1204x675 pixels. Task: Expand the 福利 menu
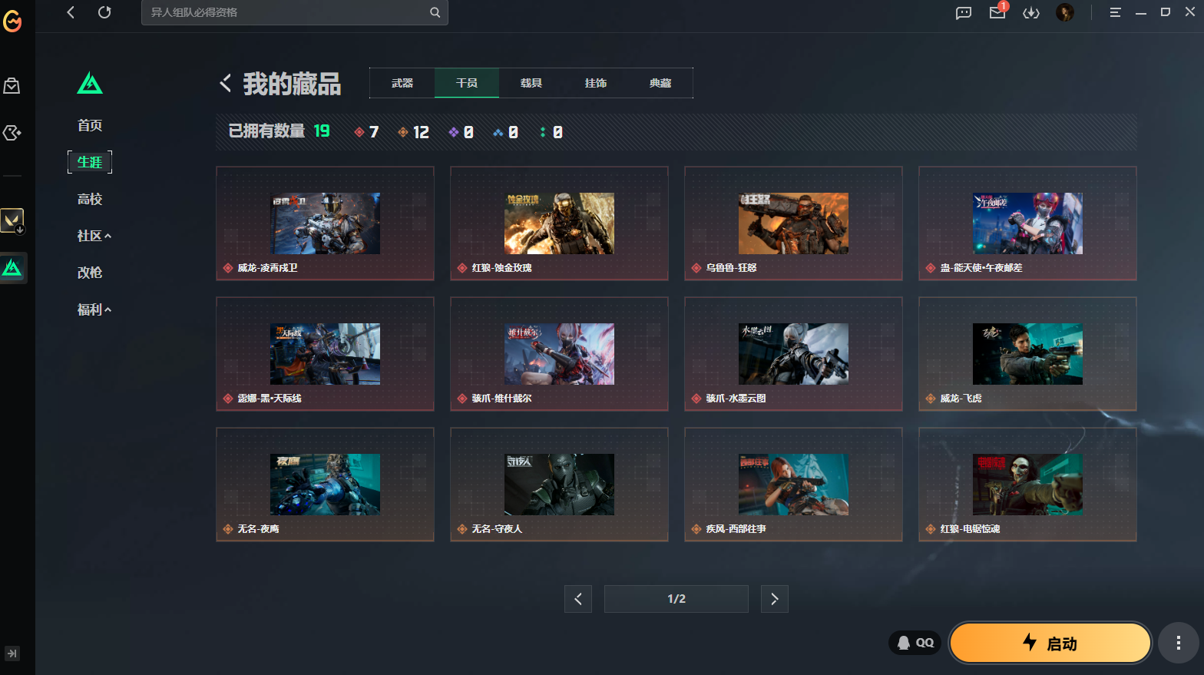coord(94,309)
